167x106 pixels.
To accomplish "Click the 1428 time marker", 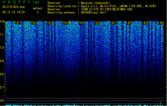I will [x=129, y=23].
